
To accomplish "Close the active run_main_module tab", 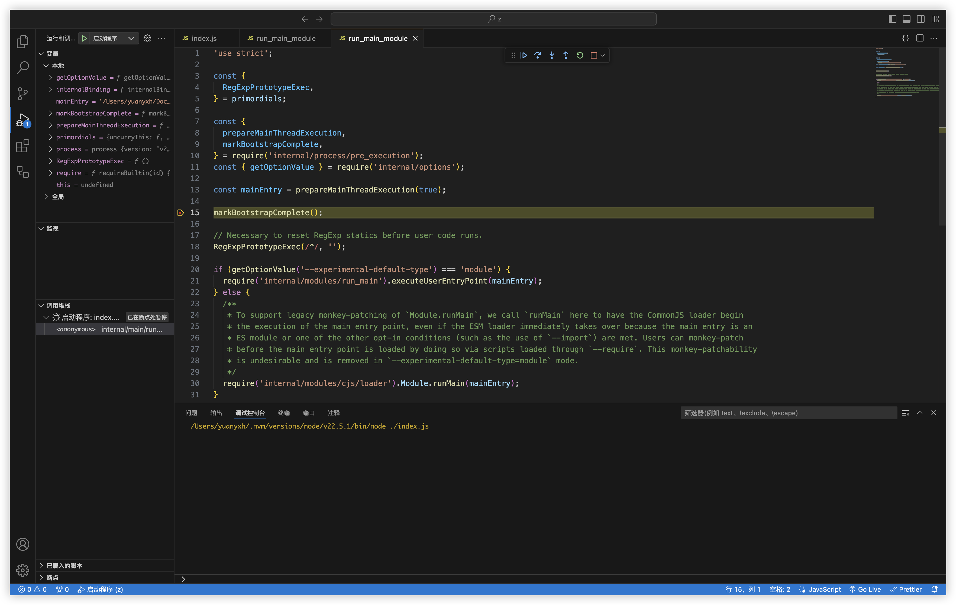I will pyautogui.click(x=415, y=38).
